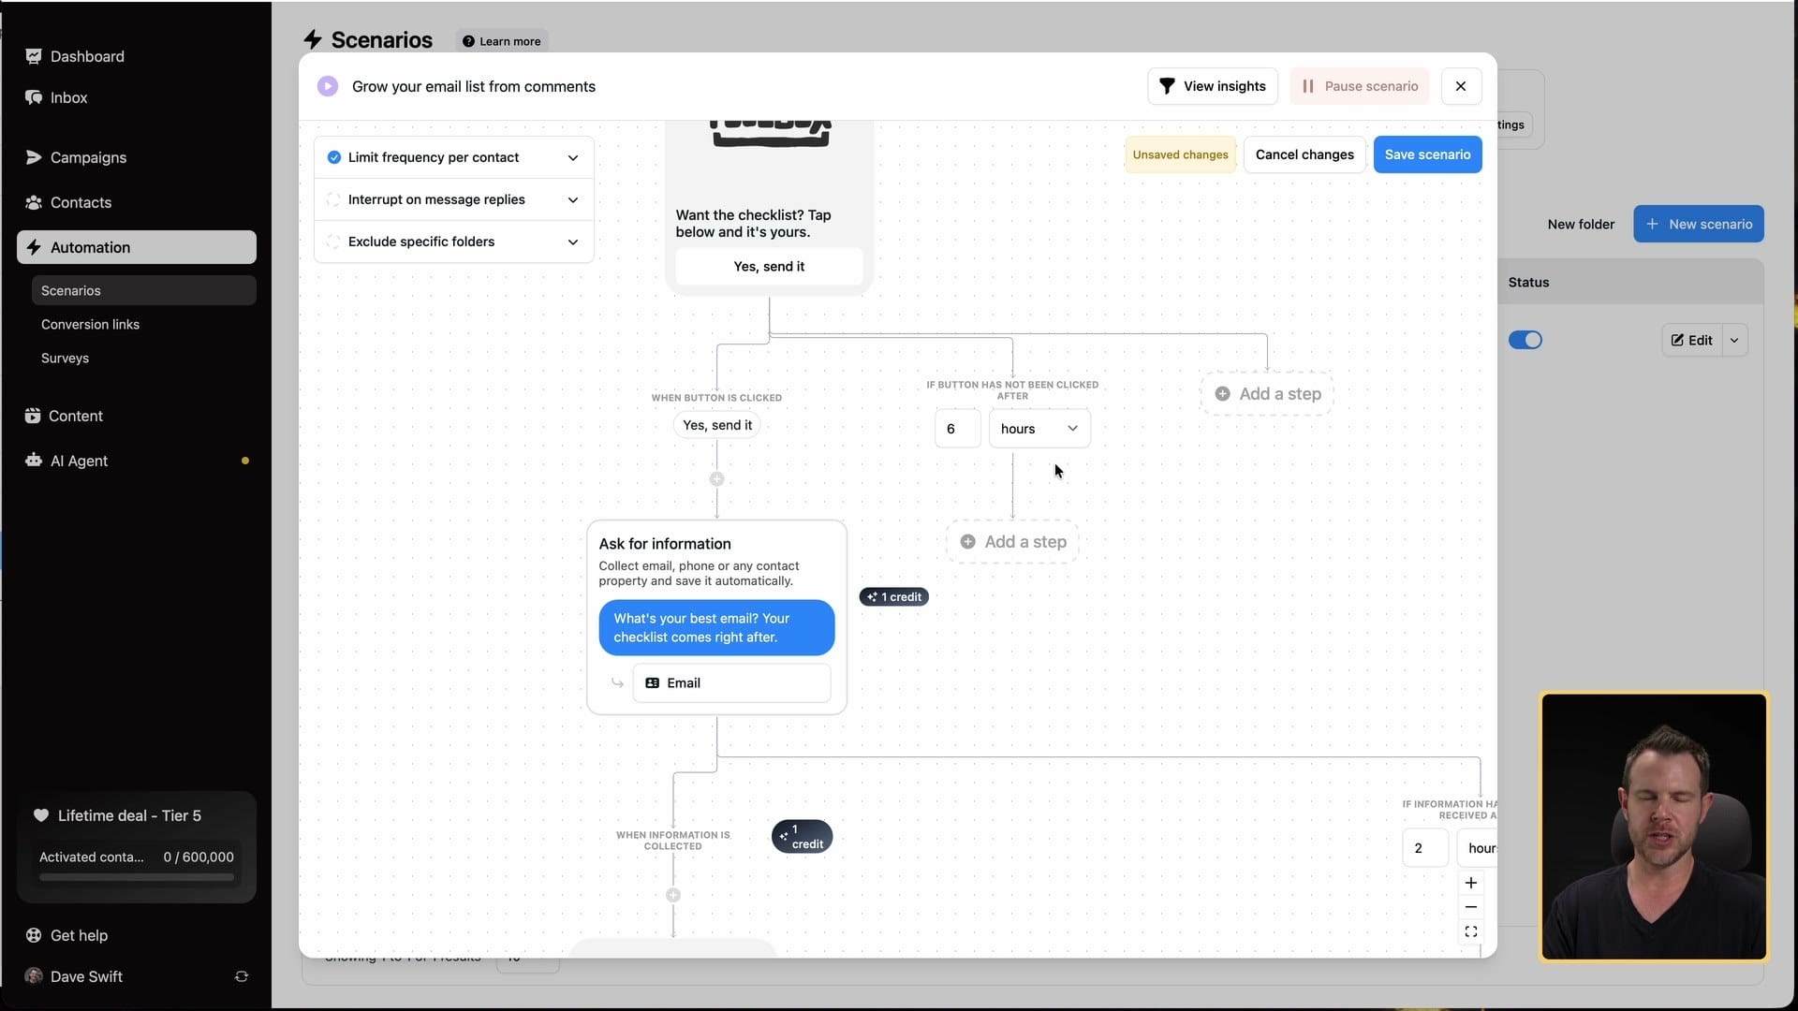Click the purple play icon by the scenario title
The width and height of the screenshot is (1798, 1011).
[x=328, y=86]
